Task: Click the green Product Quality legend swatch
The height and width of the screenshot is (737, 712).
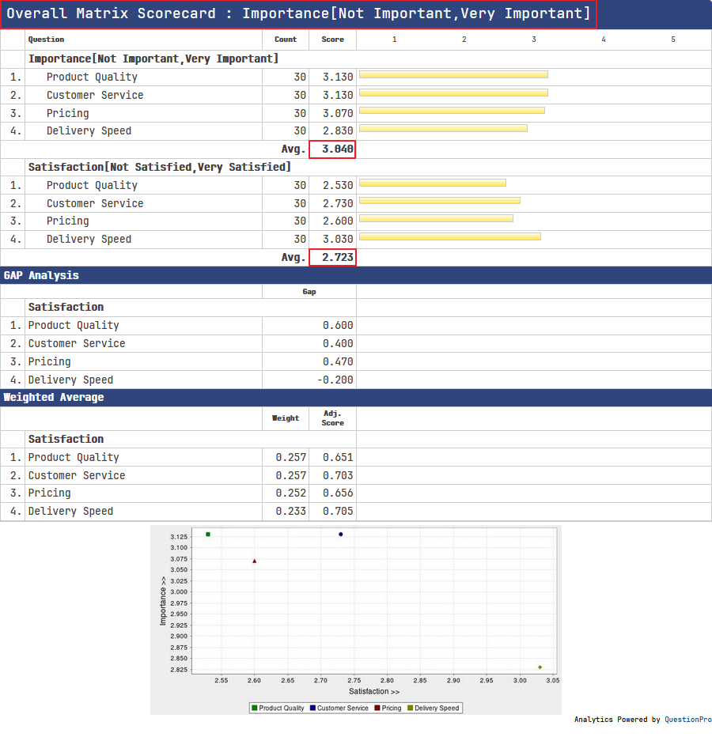Action: coord(255,708)
